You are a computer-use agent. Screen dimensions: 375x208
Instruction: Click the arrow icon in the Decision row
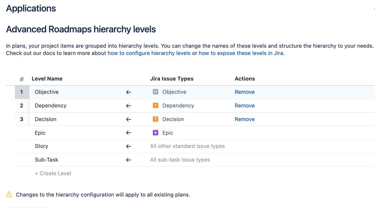click(x=128, y=119)
